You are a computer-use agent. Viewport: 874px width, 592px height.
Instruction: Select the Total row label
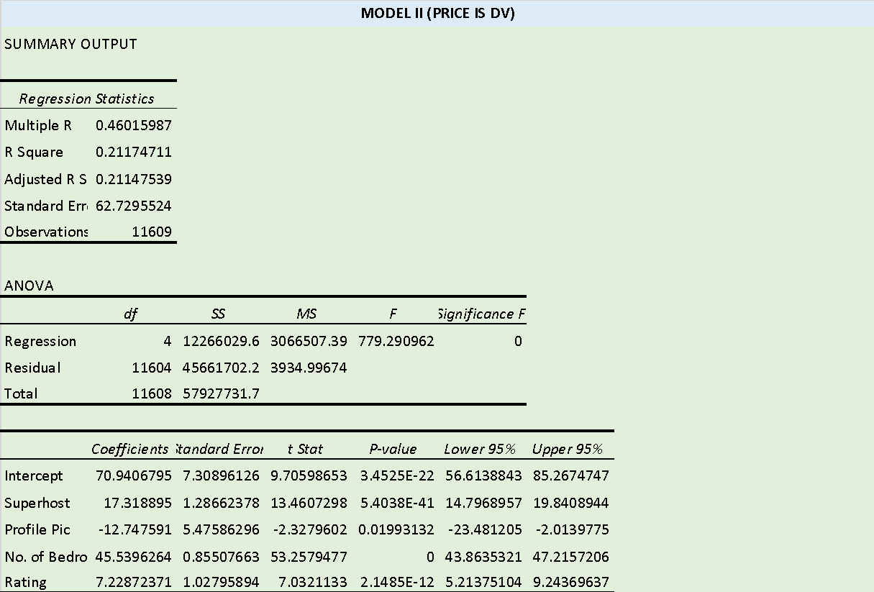tap(21, 393)
